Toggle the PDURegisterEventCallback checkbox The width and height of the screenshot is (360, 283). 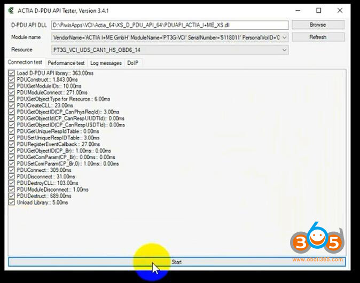tap(12, 144)
